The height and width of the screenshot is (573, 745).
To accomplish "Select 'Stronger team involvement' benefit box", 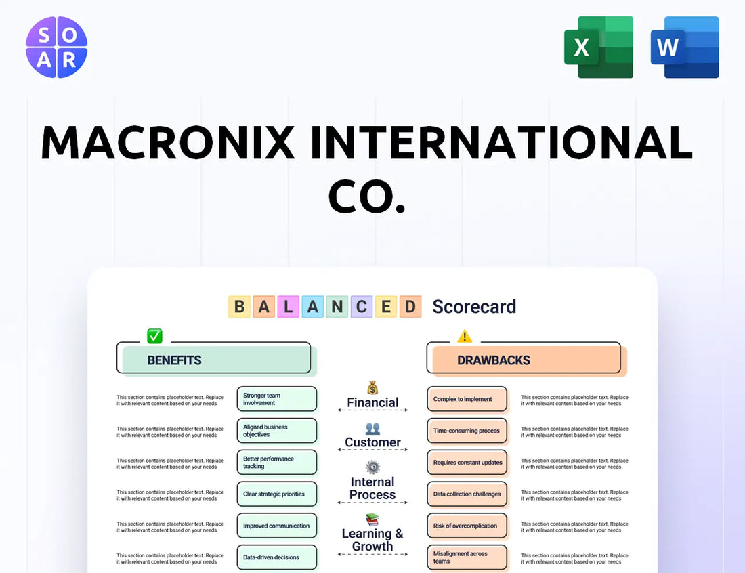I will (277, 399).
